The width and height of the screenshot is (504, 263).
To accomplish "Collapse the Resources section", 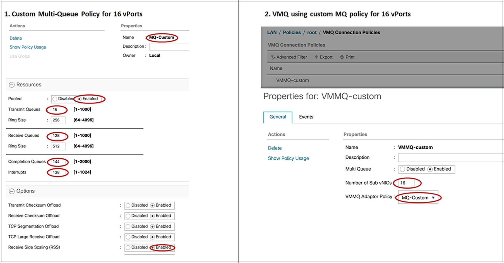I will [12, 85].
